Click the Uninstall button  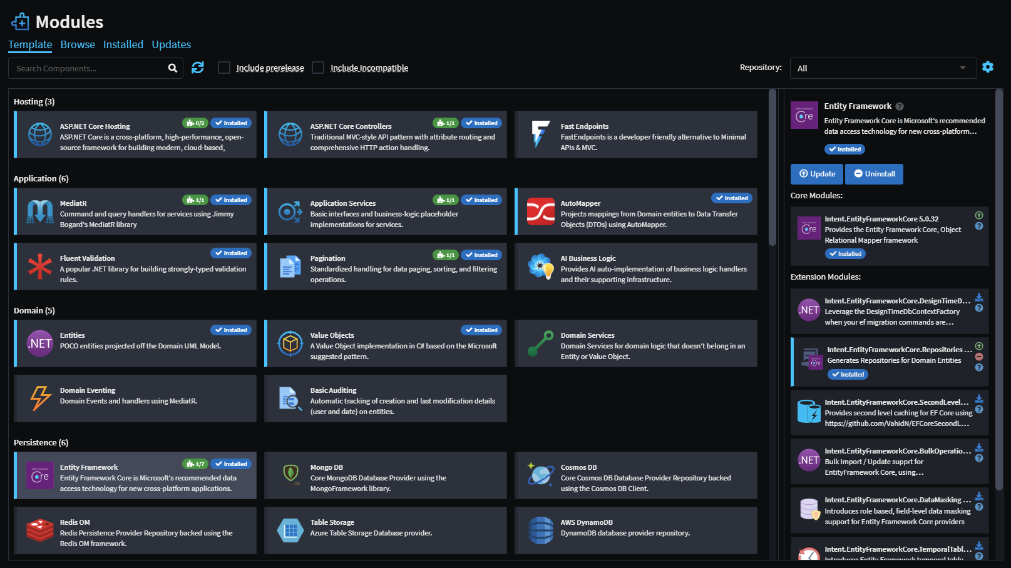coord(874,174)
